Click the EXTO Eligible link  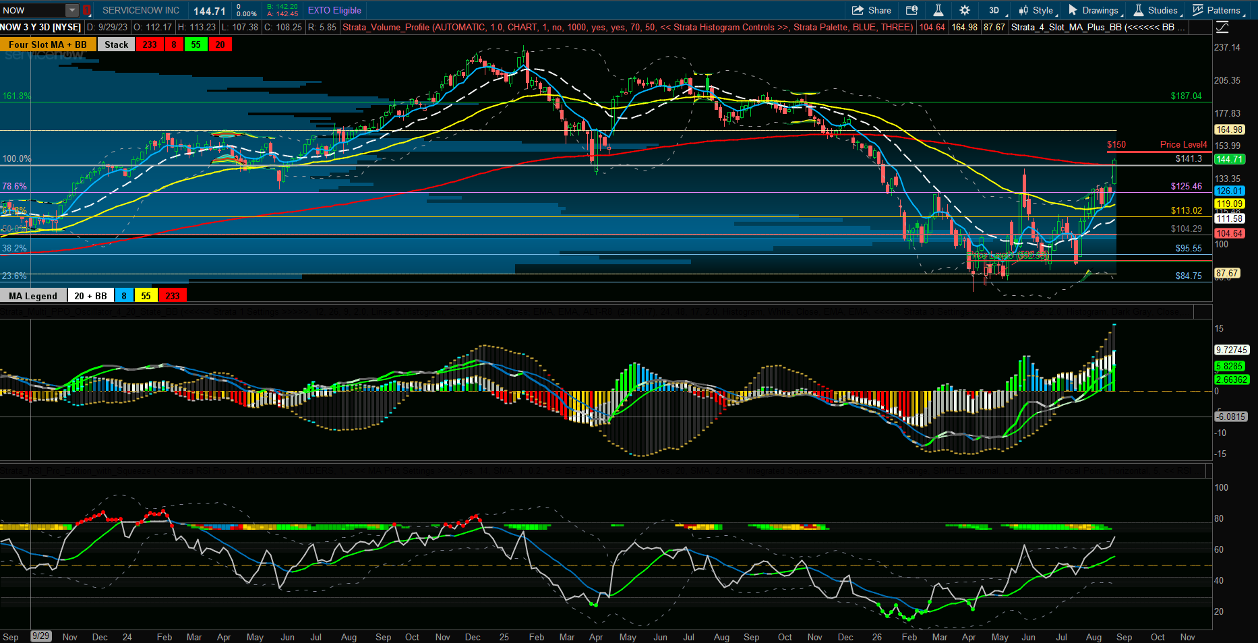pyautogui.click(x=334, y=10)
